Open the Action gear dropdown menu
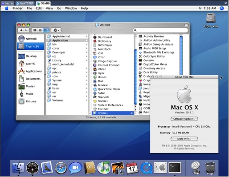Screen dimensions: 229x177 point(56,30)
